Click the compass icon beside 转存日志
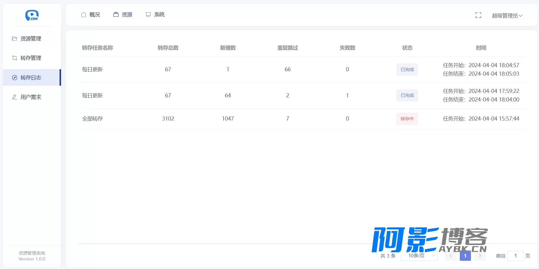Screen dimensions: 539x269 tap(14, 77)
